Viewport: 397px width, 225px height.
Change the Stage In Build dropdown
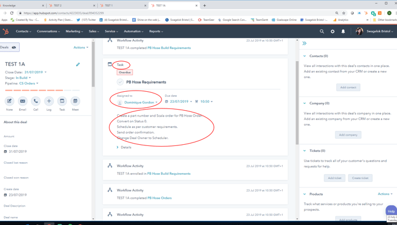(23, 78)
